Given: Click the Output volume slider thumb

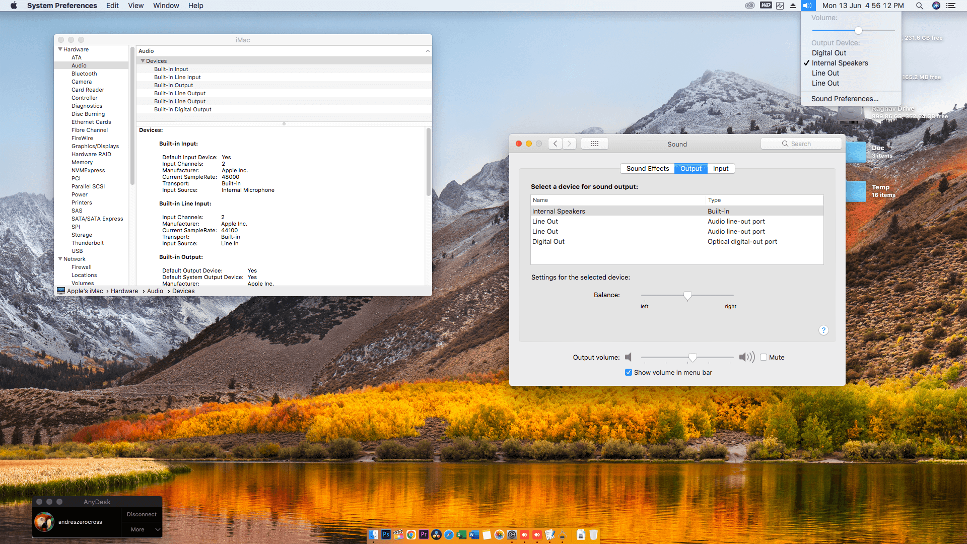Looking at the screenshot, I should tap(693, 357).
